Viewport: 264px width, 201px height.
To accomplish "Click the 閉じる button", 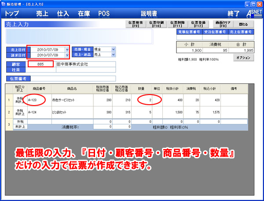I will coord(243,25).
